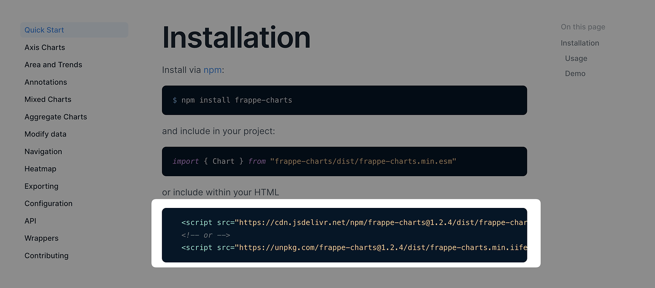The image size is (655, 288).
Task: Jump to the Demo section
Action: pyautogui.click(x=575, y=73)
